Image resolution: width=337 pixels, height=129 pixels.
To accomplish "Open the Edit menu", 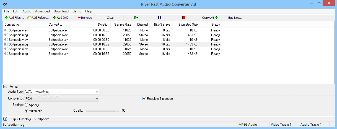I will point(16,11).
